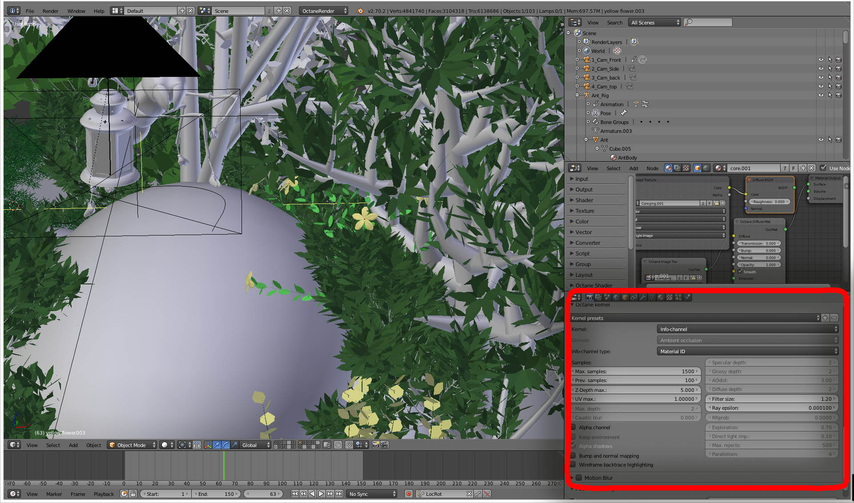Click the Max. samples value field

tap(636, 371)
